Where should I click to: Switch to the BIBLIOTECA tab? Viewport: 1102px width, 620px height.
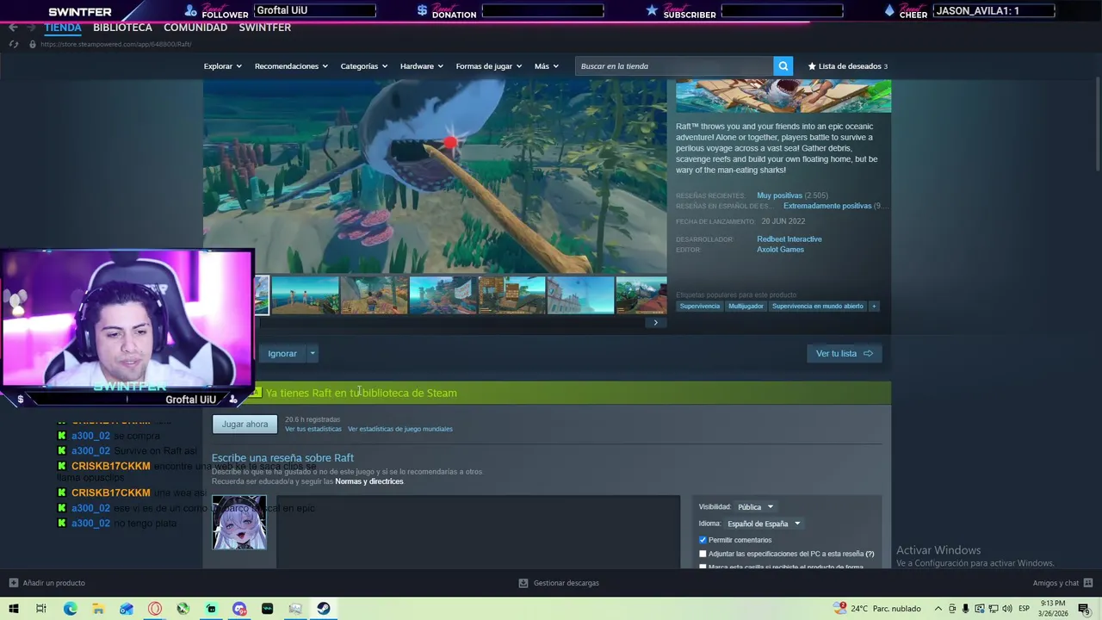(122, 28)
